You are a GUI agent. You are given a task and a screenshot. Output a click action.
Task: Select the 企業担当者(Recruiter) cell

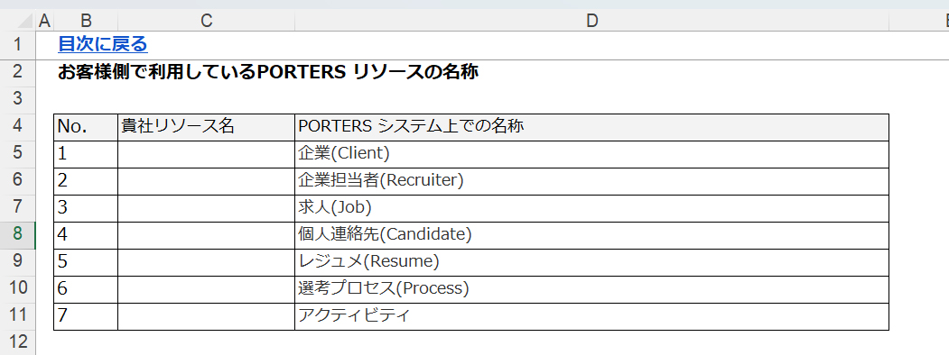click(592, 182)
